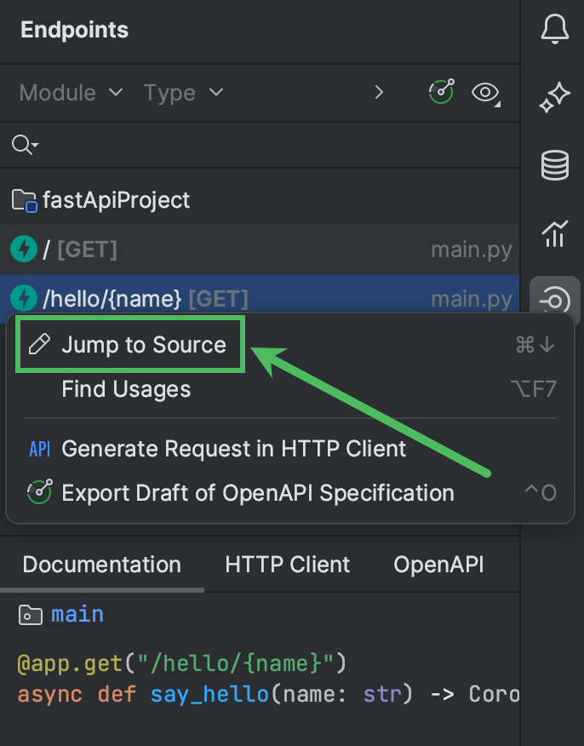Open the Module filter dropdown
The height and width of the screenshot is (746, 584).
[x=70, y=93]
